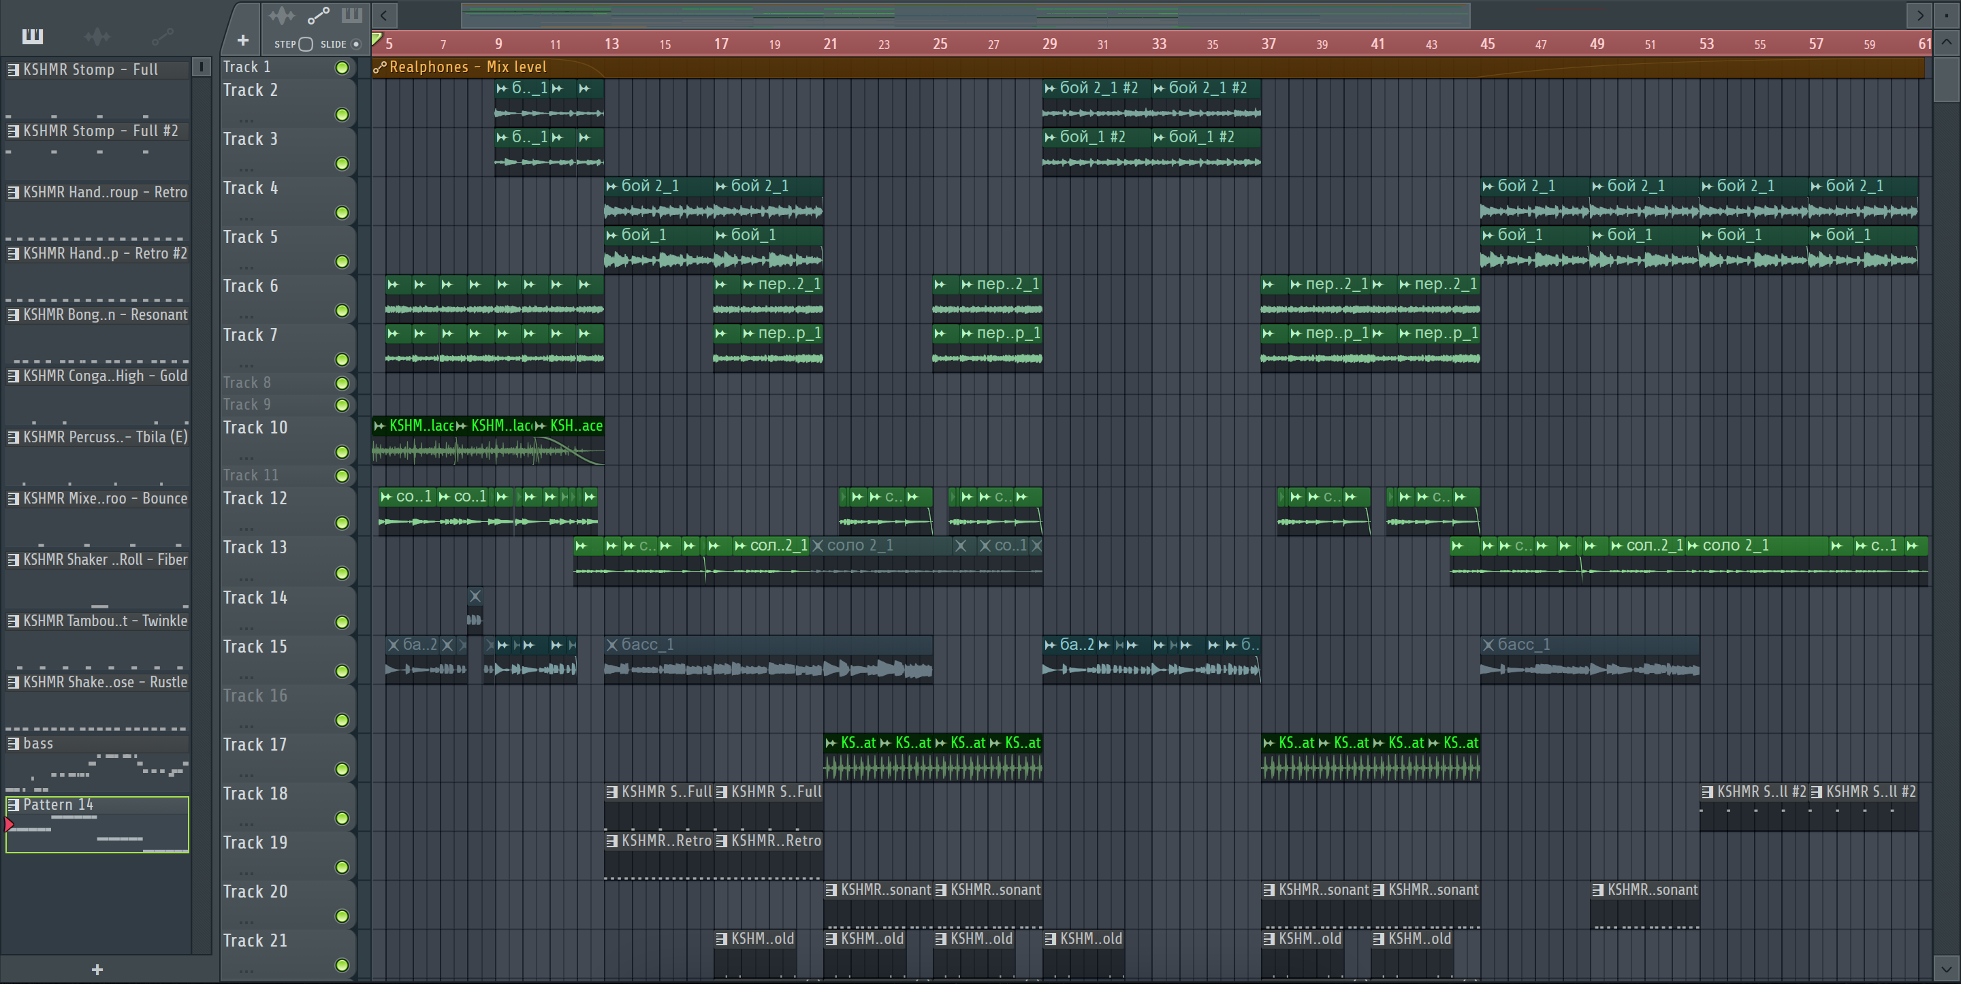Click the plus button above Track 1
Image resolution: width=1961 pixels, height=984 pixels.
click(243, 40)
